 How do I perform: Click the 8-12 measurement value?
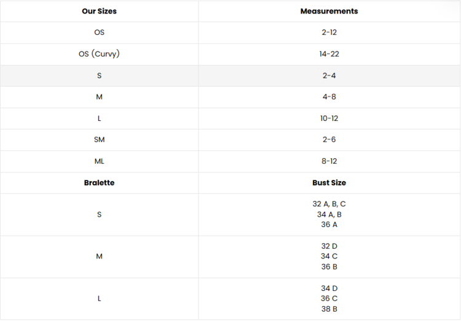[329, 161]
